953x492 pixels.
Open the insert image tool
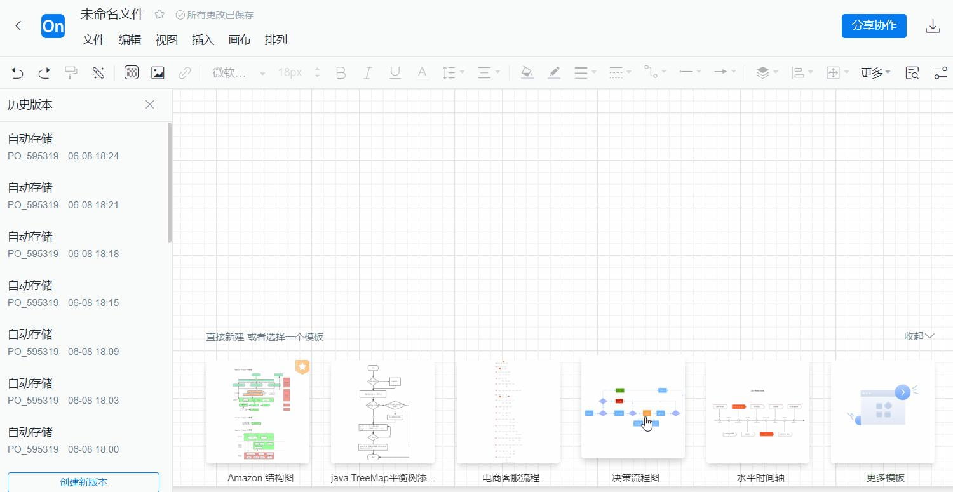(x=157, y=72)
